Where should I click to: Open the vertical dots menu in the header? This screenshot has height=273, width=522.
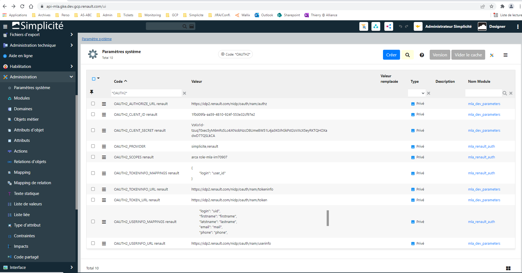tap(518, 26)
